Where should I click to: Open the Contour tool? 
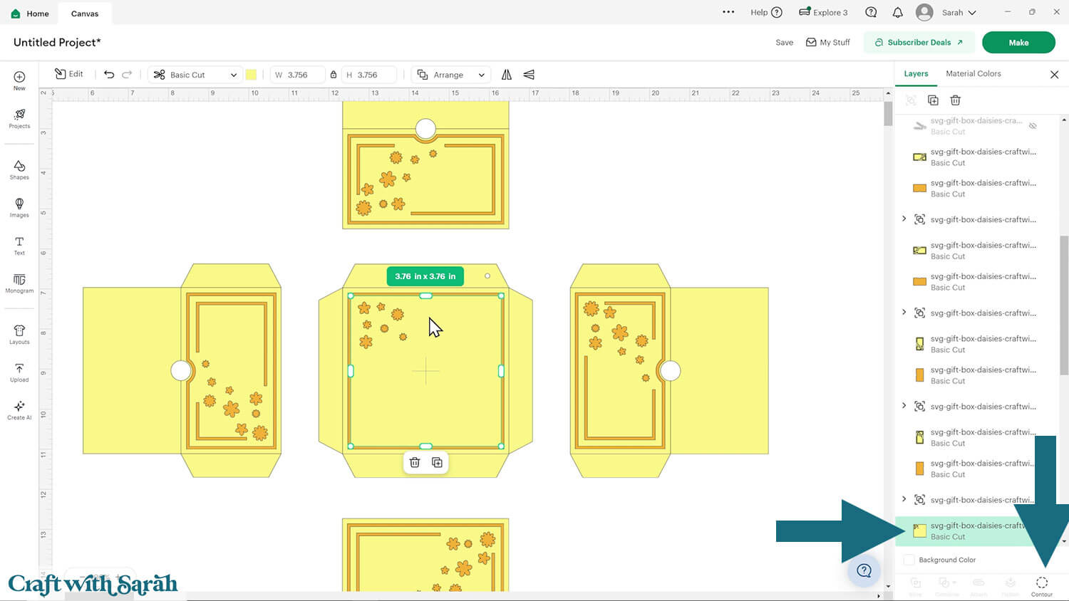pos(1041,585)
